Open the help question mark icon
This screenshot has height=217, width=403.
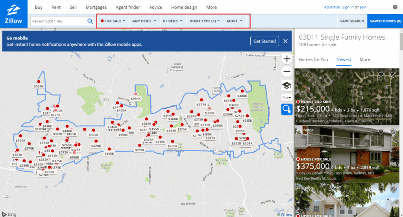395,7
